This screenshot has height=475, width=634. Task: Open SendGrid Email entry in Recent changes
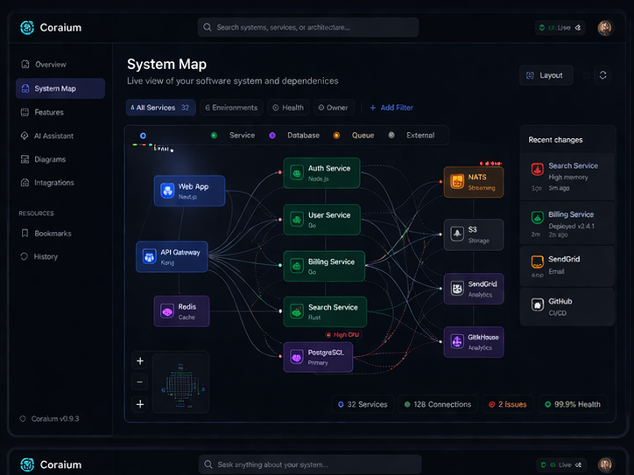pyautogui.click(x=567, y=266)
